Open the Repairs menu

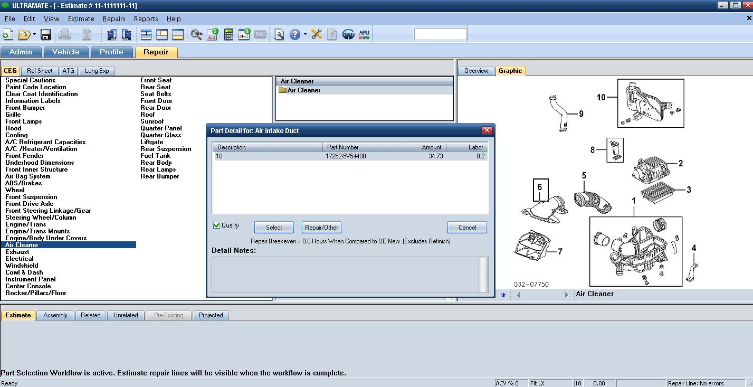pyautogui.click(x=114, y=18)
